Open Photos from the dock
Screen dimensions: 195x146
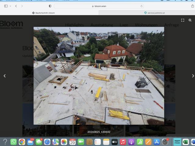coord(64,142)
